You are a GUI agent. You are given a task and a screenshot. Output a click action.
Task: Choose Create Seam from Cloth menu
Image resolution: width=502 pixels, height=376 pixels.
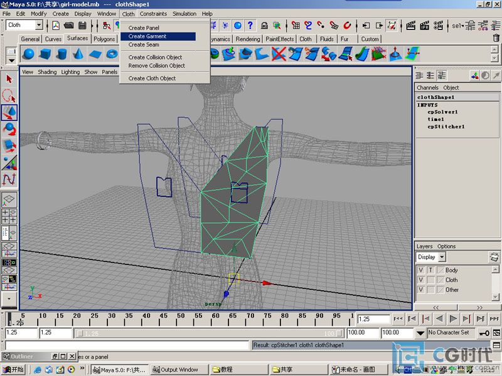point(144,44)
